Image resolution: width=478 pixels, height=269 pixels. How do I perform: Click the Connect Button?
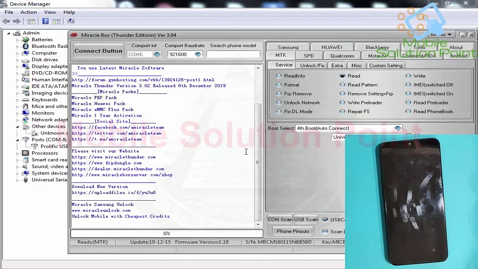(98, 51)
